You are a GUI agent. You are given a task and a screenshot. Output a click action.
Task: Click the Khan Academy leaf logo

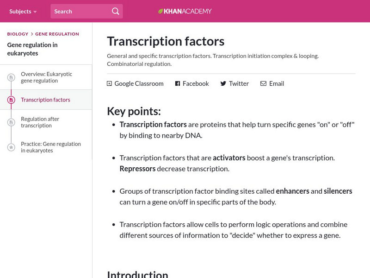pyautogui.click(x=161, y=11)
